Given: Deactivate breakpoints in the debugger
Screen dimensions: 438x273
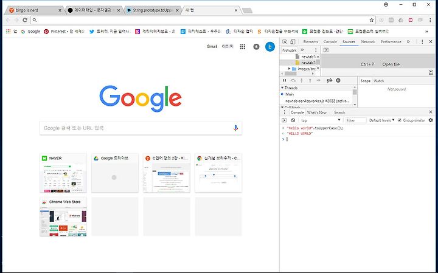Looking at the screenshot, I should (330, 80).
